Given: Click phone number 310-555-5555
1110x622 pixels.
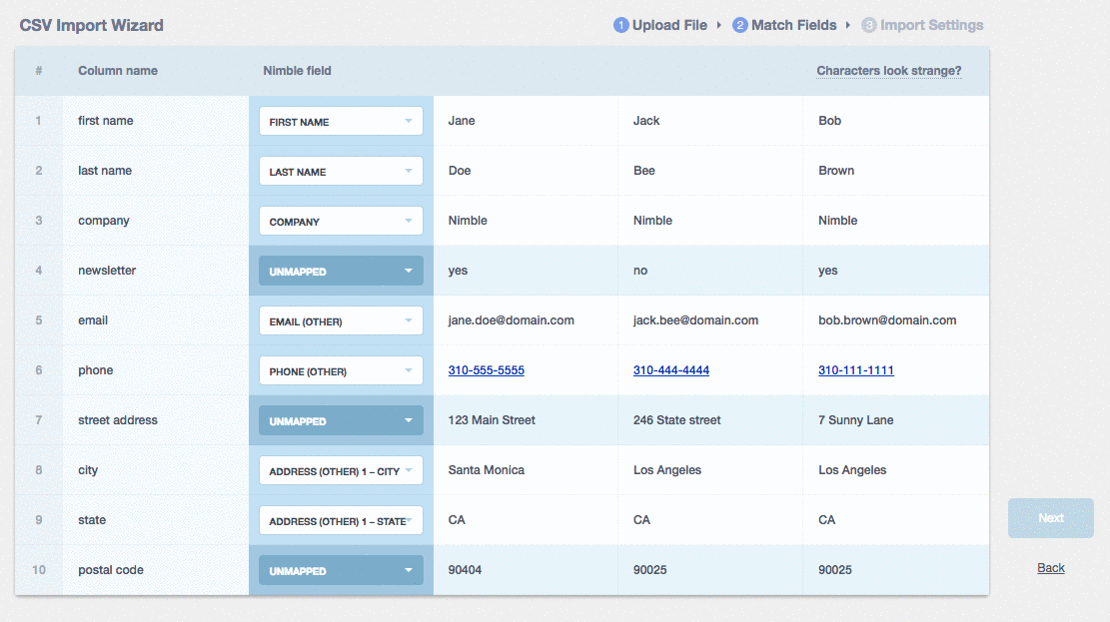Looking at the screenshot, I should [486, 370].
